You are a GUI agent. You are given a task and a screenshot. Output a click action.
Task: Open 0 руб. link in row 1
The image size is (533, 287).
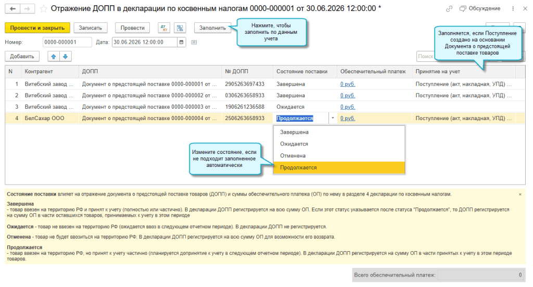pyautogui.click(x=347, y=84)
